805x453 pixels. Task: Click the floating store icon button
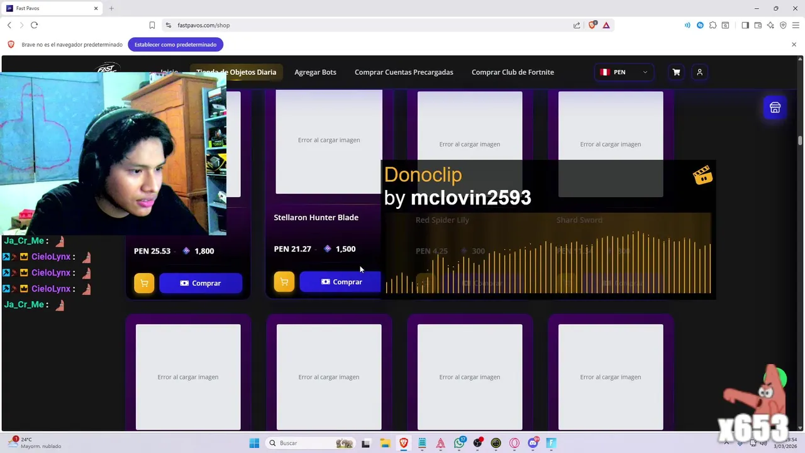click(x=775, y=108)
